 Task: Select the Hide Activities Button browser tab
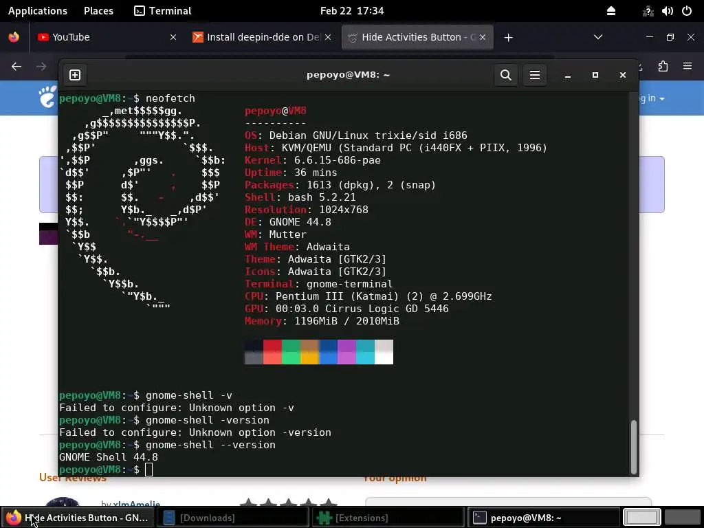[417, 37]
